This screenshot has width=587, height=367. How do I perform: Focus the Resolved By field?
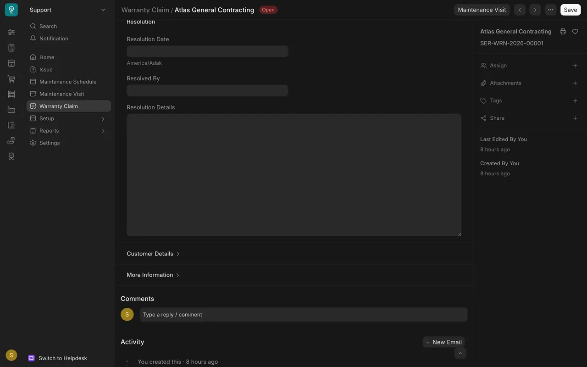pos(207,90)
